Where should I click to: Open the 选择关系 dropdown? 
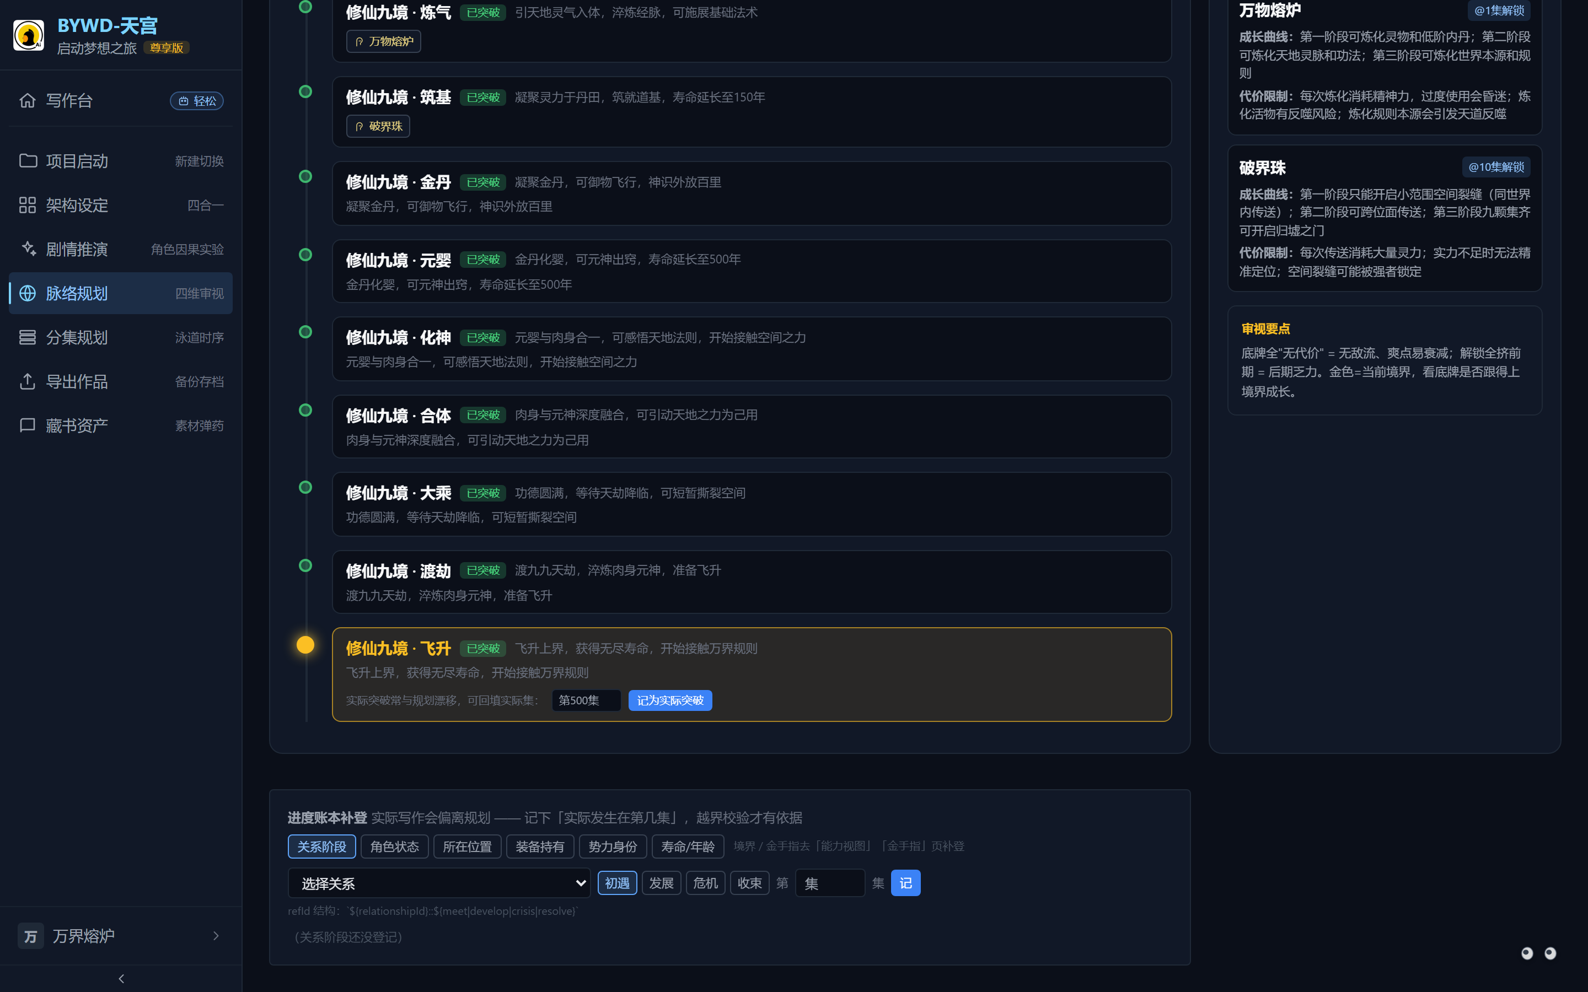click(x=439, y=884)
